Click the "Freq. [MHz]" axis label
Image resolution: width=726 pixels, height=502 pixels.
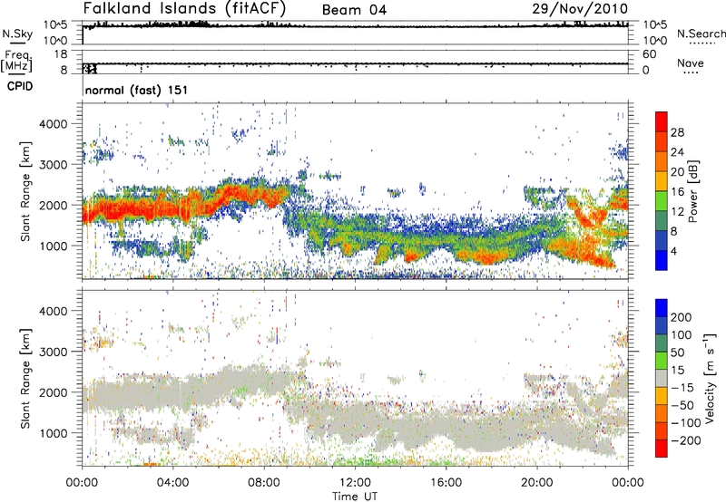[x=16, y=61]
